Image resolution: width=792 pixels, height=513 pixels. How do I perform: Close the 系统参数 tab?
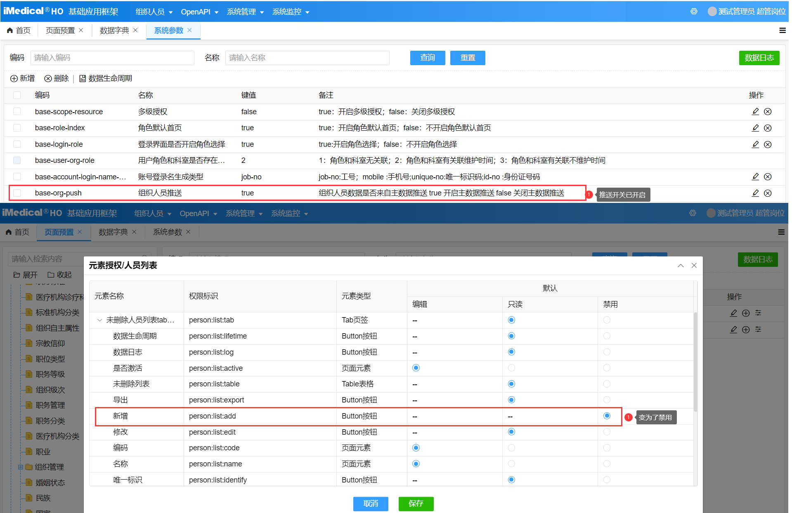coord(190,30)
